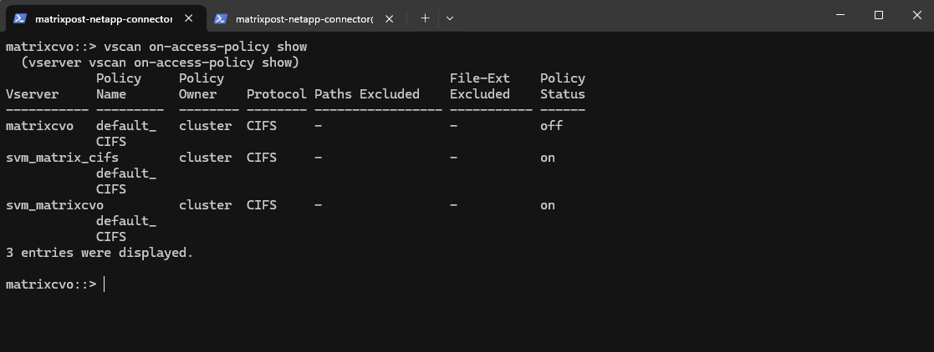The height and width of the screenshot is (352, 934).
Task: Close the terminal window
Action: (915, 15)
